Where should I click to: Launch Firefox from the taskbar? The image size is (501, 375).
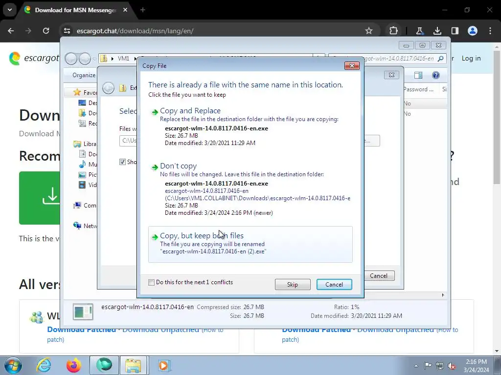(x=73, y=365)
